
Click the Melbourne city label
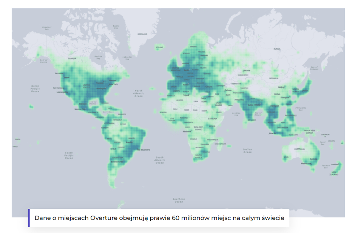(x=306, y=164)
